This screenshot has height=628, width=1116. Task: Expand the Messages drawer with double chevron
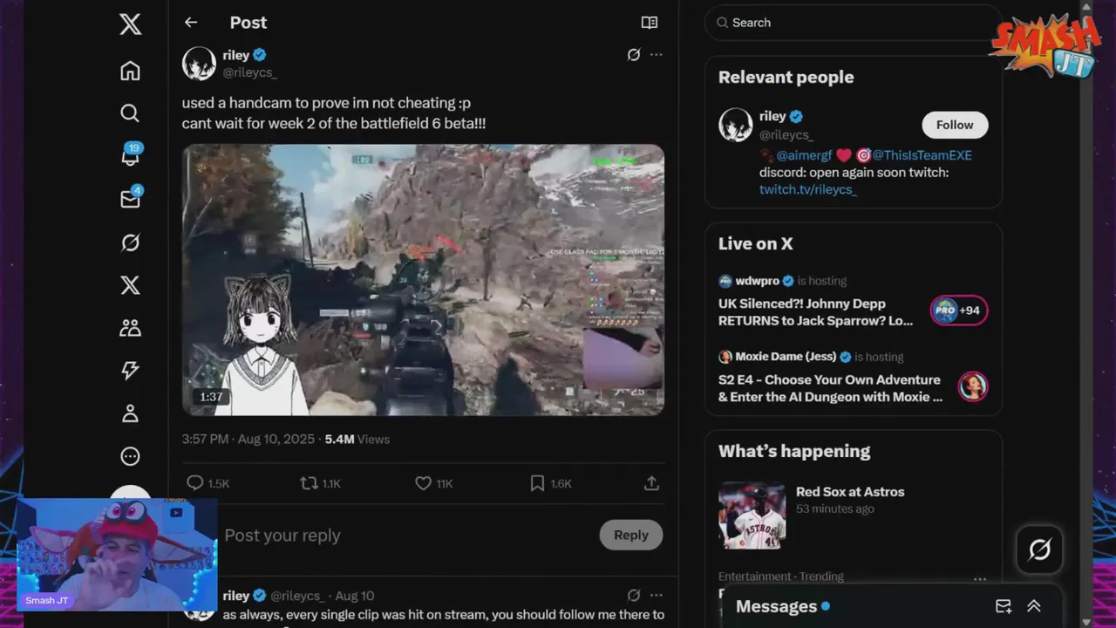click(x=1034, y=606)
